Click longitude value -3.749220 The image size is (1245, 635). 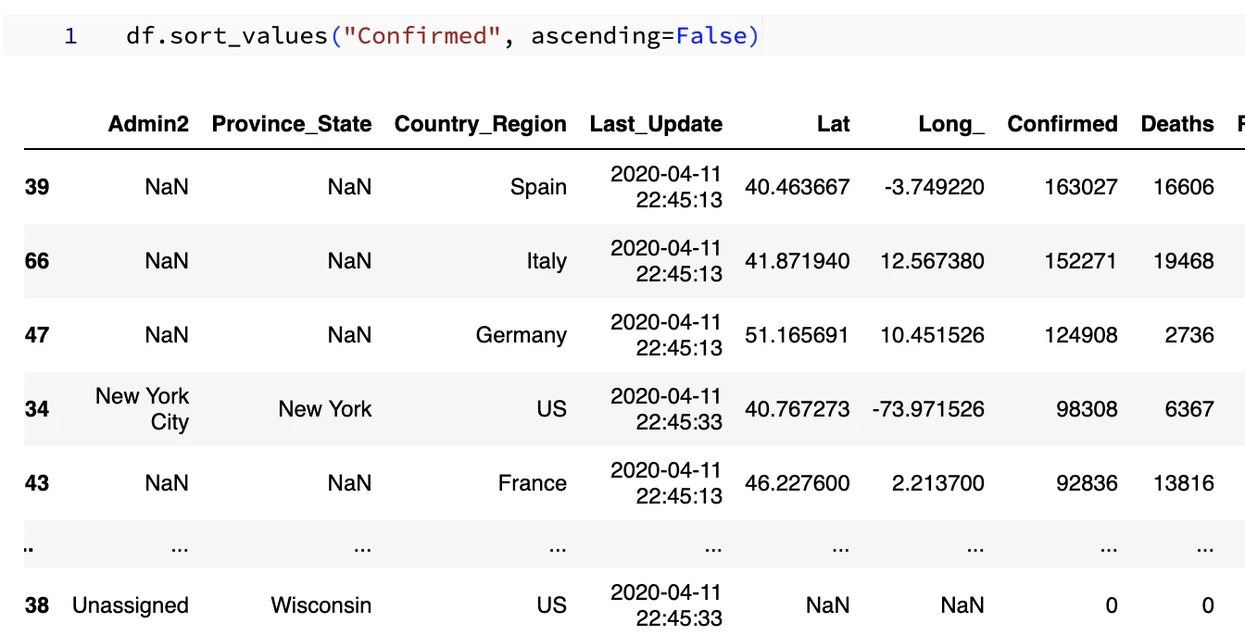click(x=934, y=187)
